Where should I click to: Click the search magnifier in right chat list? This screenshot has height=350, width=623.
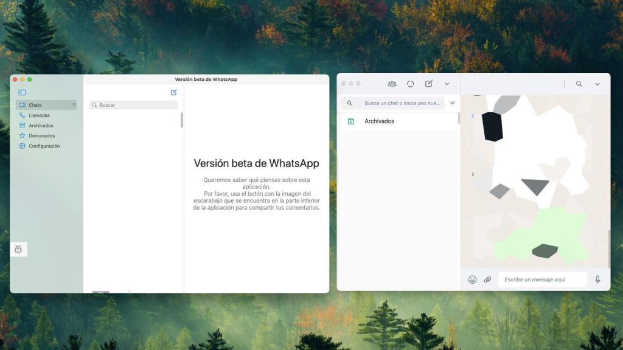(x=350, y=103)
